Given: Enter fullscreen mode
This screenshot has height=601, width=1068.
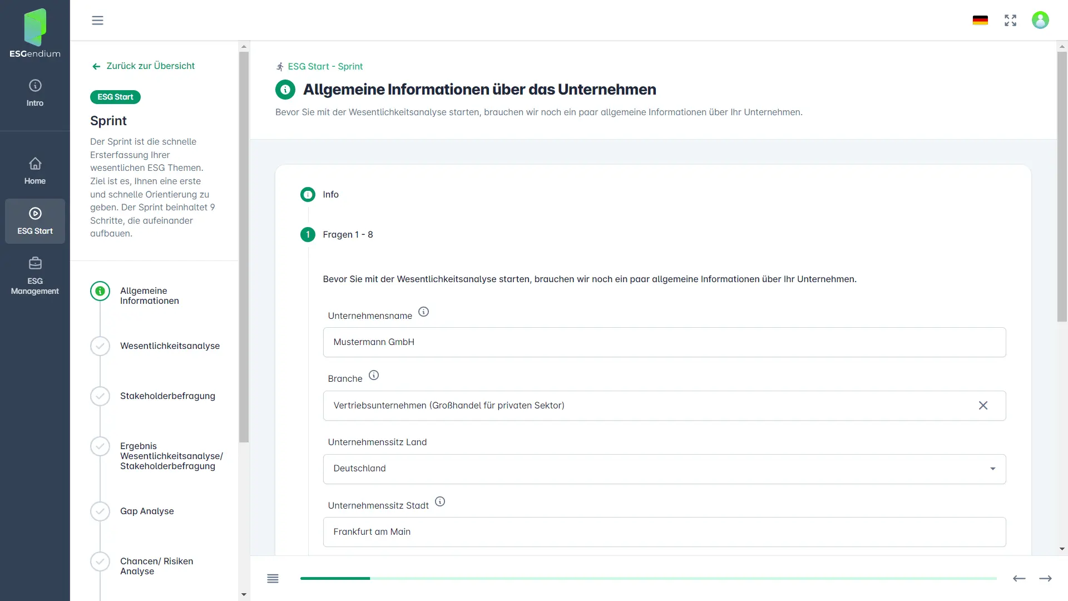Looking at the screenshot, I should click(1011, 20).
